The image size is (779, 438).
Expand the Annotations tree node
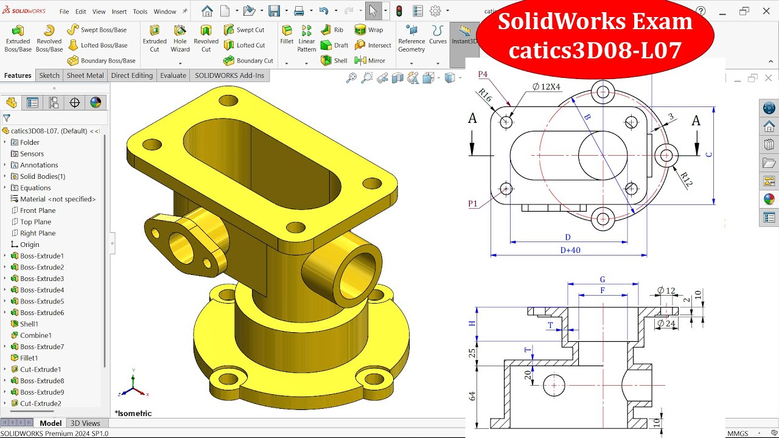coord(5,165)
